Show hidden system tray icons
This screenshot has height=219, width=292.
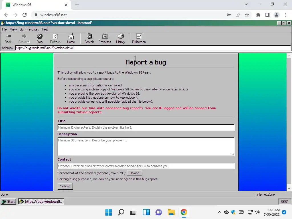[x=220, y=212]
